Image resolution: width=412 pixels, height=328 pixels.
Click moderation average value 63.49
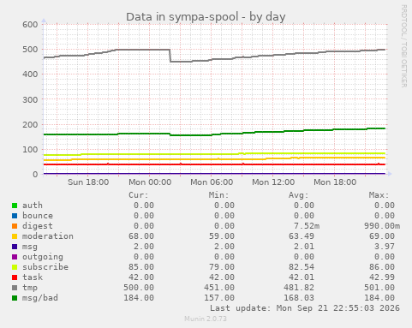click(x=302, y=236)
